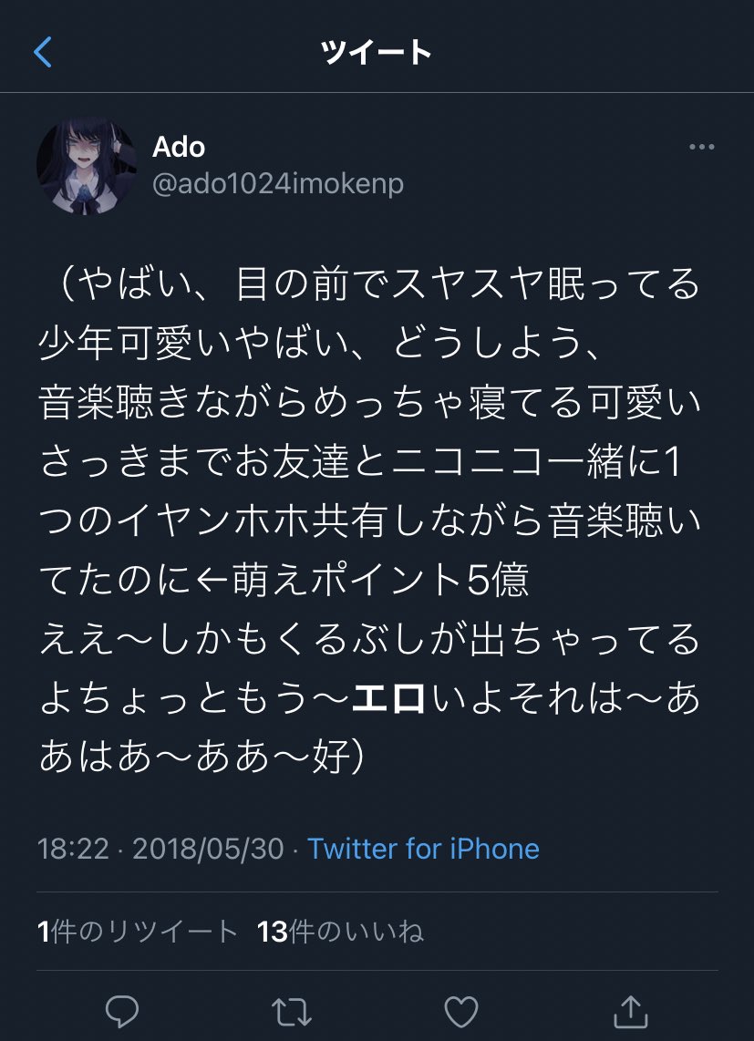Image resolution: width=754 pixels, height=1041 pixels.
Task: Tap the ツイート header title
Action: click(377, 52)
